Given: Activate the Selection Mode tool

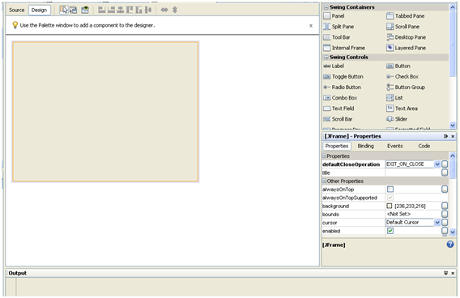Looking at the screenshot, I should 64,10.
